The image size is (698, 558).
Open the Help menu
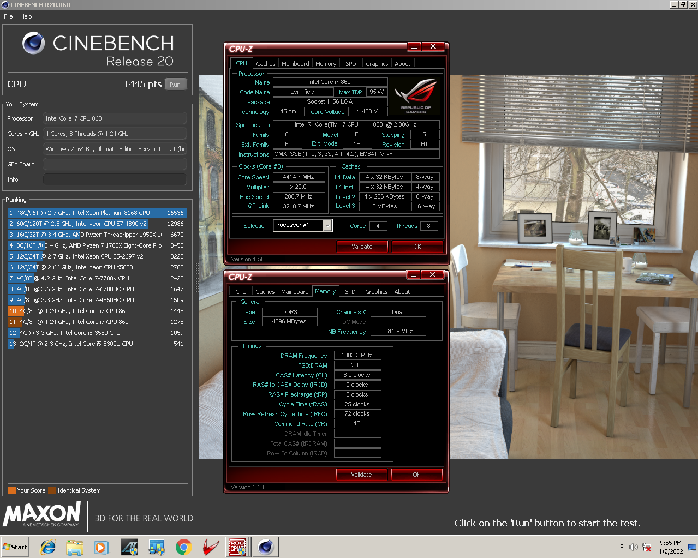click(x=26, y=16)
